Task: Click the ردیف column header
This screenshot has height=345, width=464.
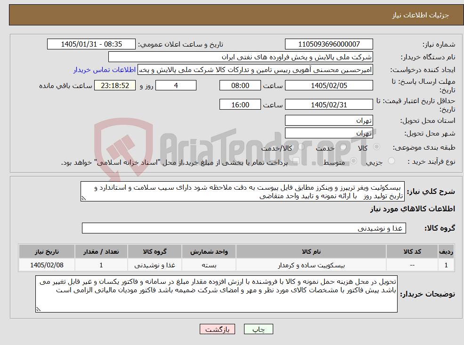Action: click(x=446, y=252)
